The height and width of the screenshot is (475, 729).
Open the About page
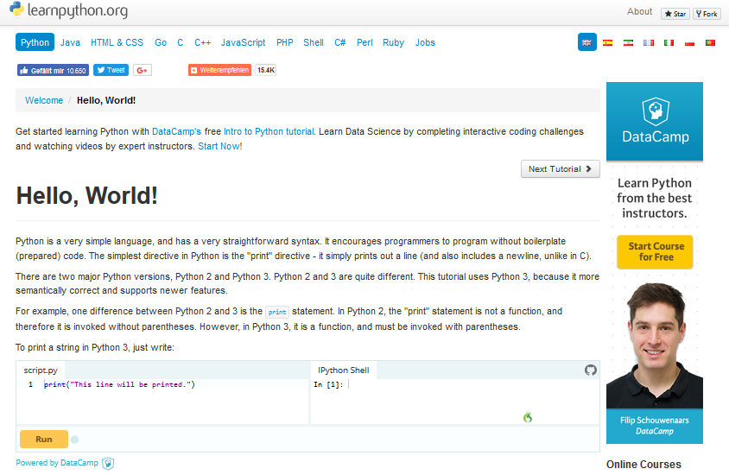point(639,11)
